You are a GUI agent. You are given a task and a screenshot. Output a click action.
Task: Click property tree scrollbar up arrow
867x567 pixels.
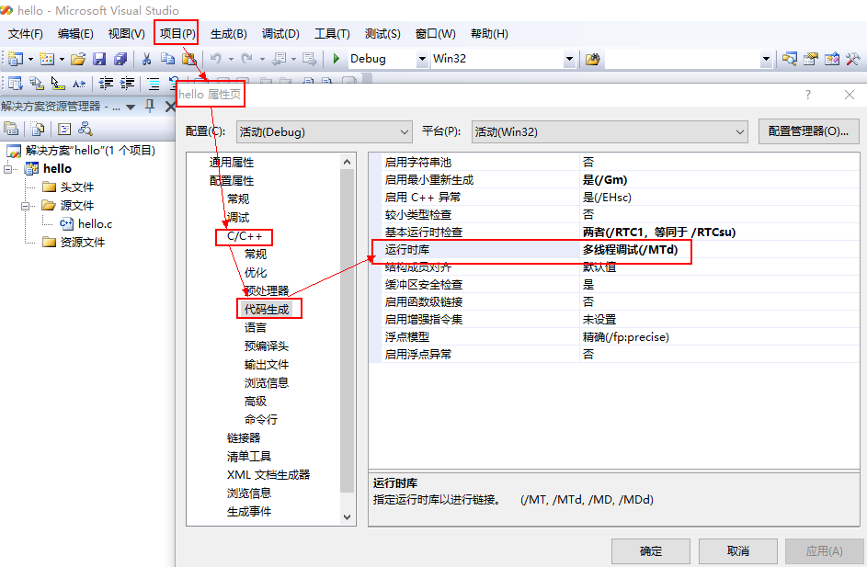click(347, 162)
